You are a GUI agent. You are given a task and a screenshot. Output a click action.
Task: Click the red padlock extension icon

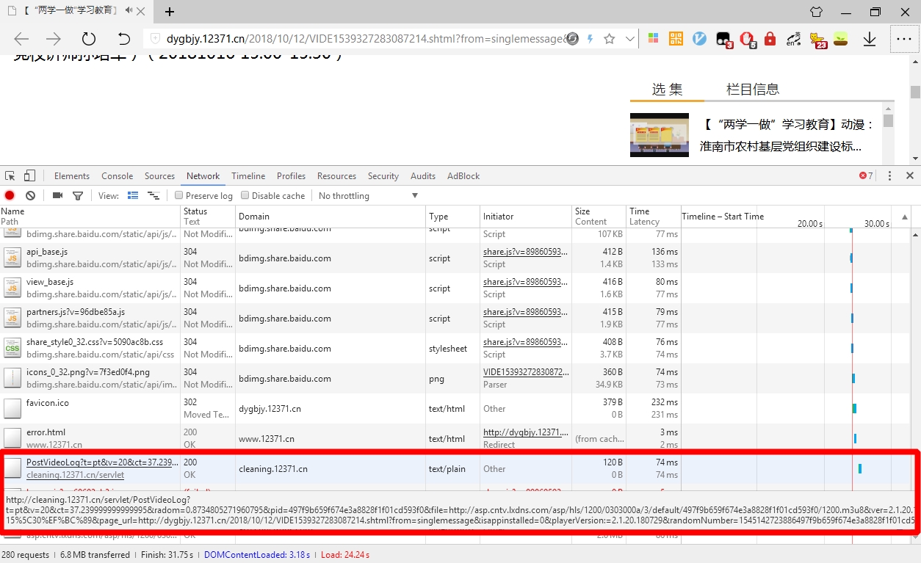click(x=770, y=39)
